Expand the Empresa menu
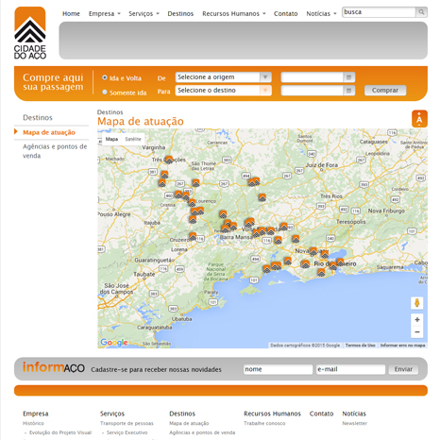The image size is (440, 440). coord(105,13)
